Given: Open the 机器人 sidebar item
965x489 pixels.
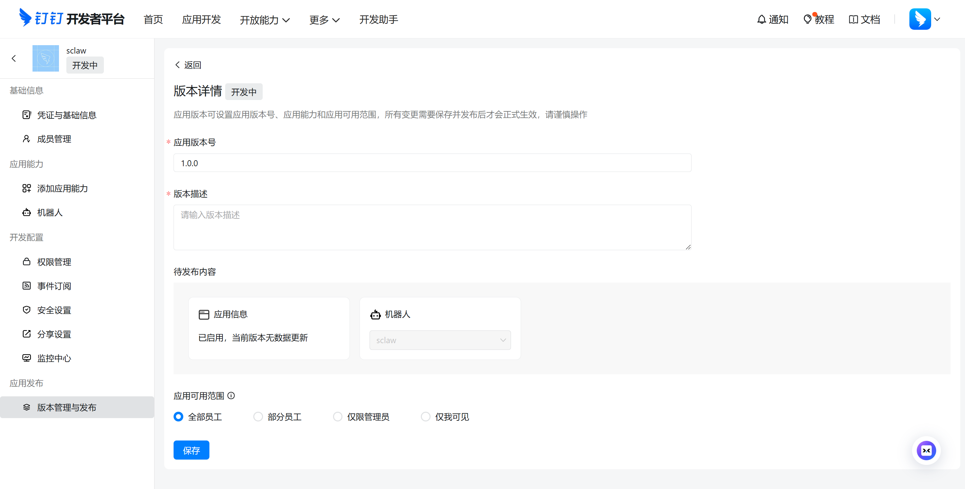Looking at the screenshot, I should coord(50,212).
